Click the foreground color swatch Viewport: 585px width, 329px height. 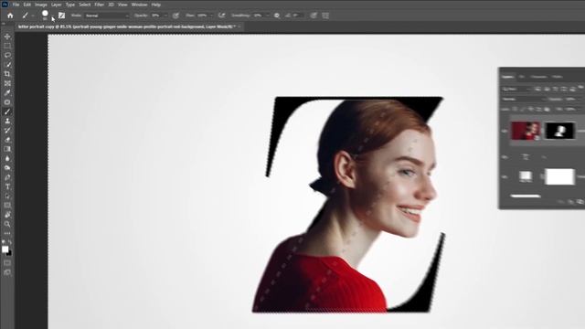(5, 249)
